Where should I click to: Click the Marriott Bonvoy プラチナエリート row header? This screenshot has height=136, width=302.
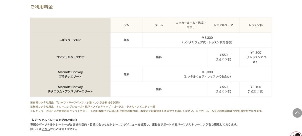tap(70, 74)
